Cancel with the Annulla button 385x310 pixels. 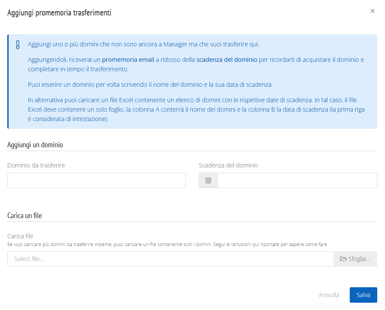(x=329, y=295)
